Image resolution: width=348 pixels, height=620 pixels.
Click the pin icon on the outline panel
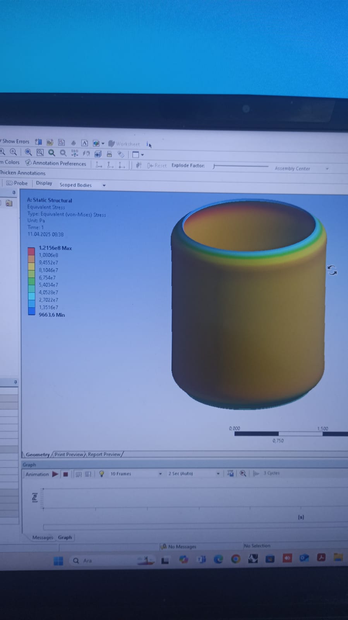point(14,193)
